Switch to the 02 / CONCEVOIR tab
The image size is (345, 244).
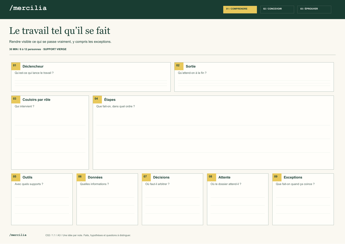277,9
